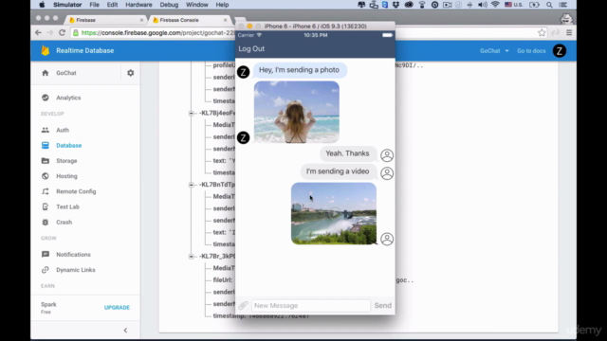Open the Hardware menu
Screen dimensions: 607x341
[138, 5]
